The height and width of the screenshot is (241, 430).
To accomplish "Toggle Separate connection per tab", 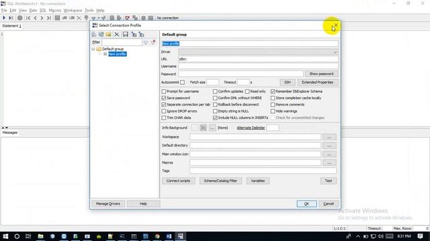I will click(x=164, y=104).
